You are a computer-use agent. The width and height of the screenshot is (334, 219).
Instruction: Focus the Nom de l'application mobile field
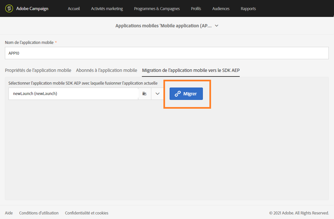(x=167, y=53)
